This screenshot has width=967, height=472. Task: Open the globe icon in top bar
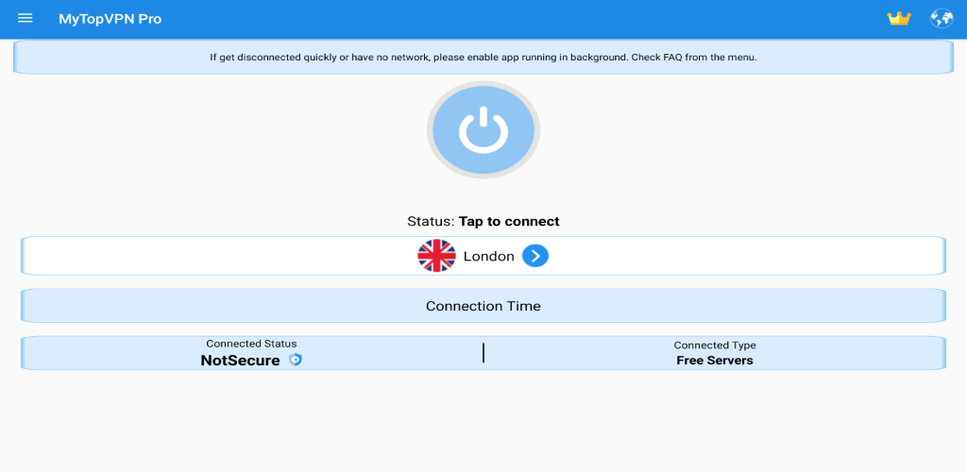941,19
